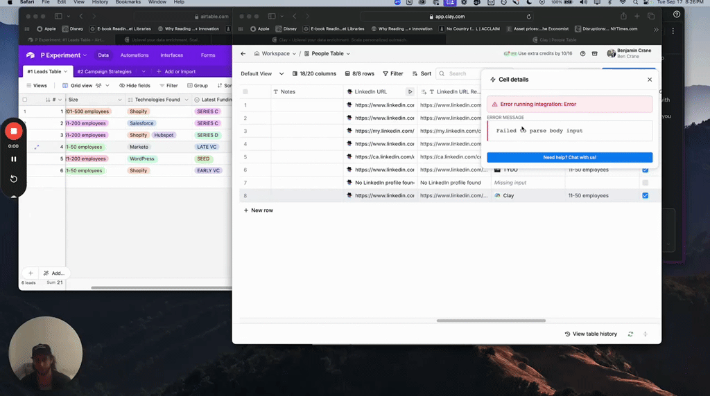Expand record 4 in the Airtable leads table
This screenshot has width=710, height=396.
pyautogui.click(x=36, y=147)
